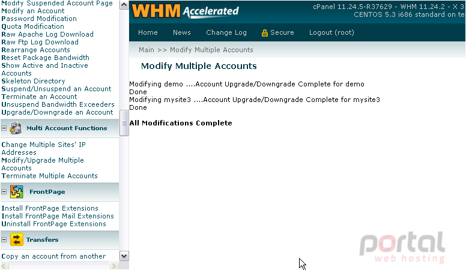Click the Modify Multiple Accounts breadcrumb
The width and height of the screenshot is (466, 270).
point(211,50)
